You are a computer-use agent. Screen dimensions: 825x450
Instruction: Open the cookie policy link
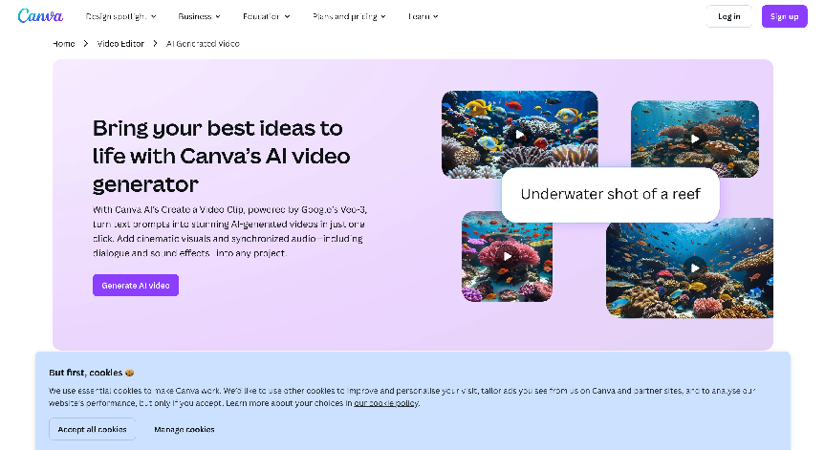click(x=386, y=403)
